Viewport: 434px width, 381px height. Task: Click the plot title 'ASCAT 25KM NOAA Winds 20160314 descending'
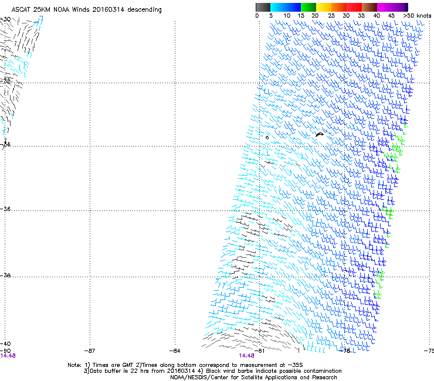[86, 10]
